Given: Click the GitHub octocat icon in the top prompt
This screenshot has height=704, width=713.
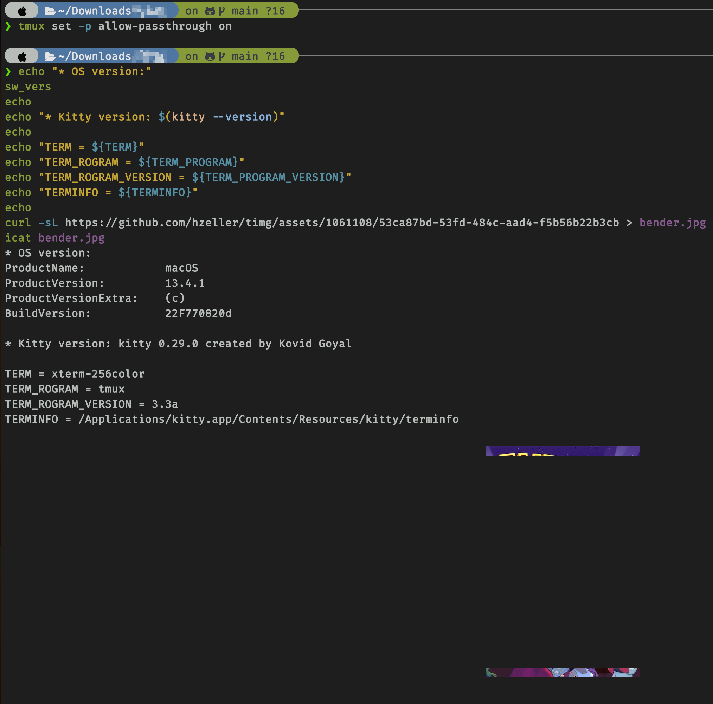Looking at the screenshot, I should tap(210, 11).
